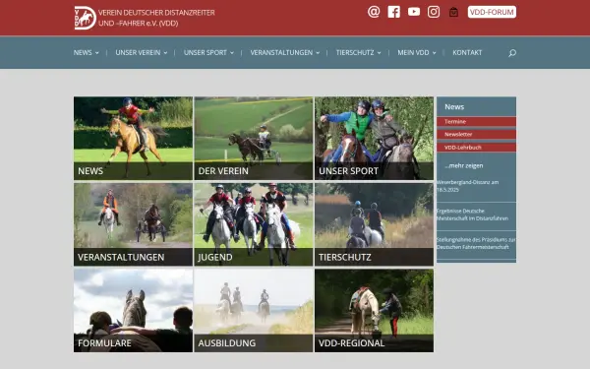The image size is (590, 369).
Task: Open the shopping bag shop icon
Action: [453, 12]
